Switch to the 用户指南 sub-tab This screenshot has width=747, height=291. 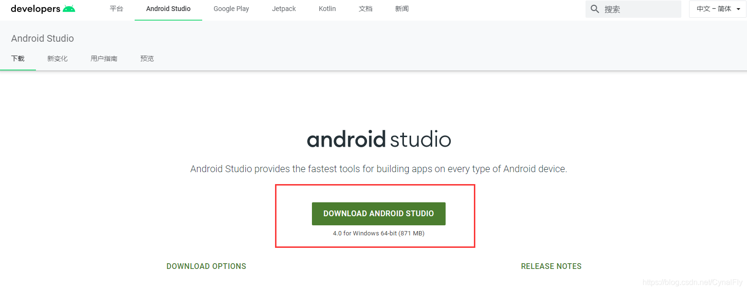pos(104,58)
